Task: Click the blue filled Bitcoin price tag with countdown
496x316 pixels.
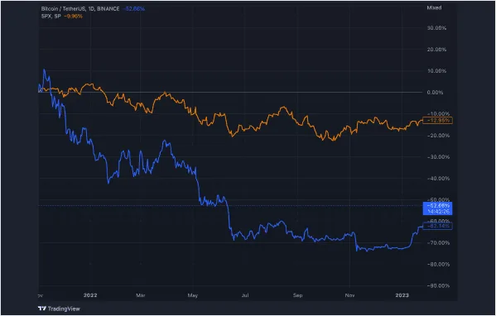Action: [x=437, y=208]
